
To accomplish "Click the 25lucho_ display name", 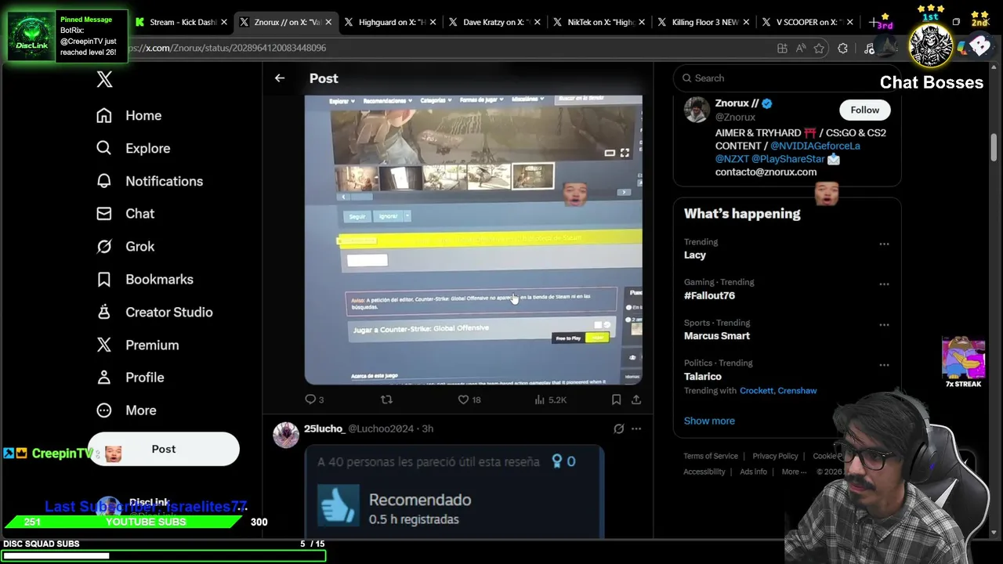I will click(324, 428).
